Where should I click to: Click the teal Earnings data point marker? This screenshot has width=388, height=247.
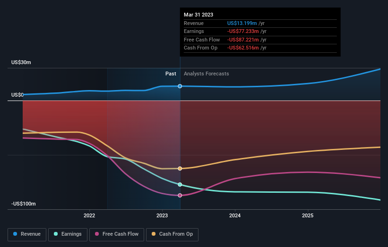pos(180,185)
